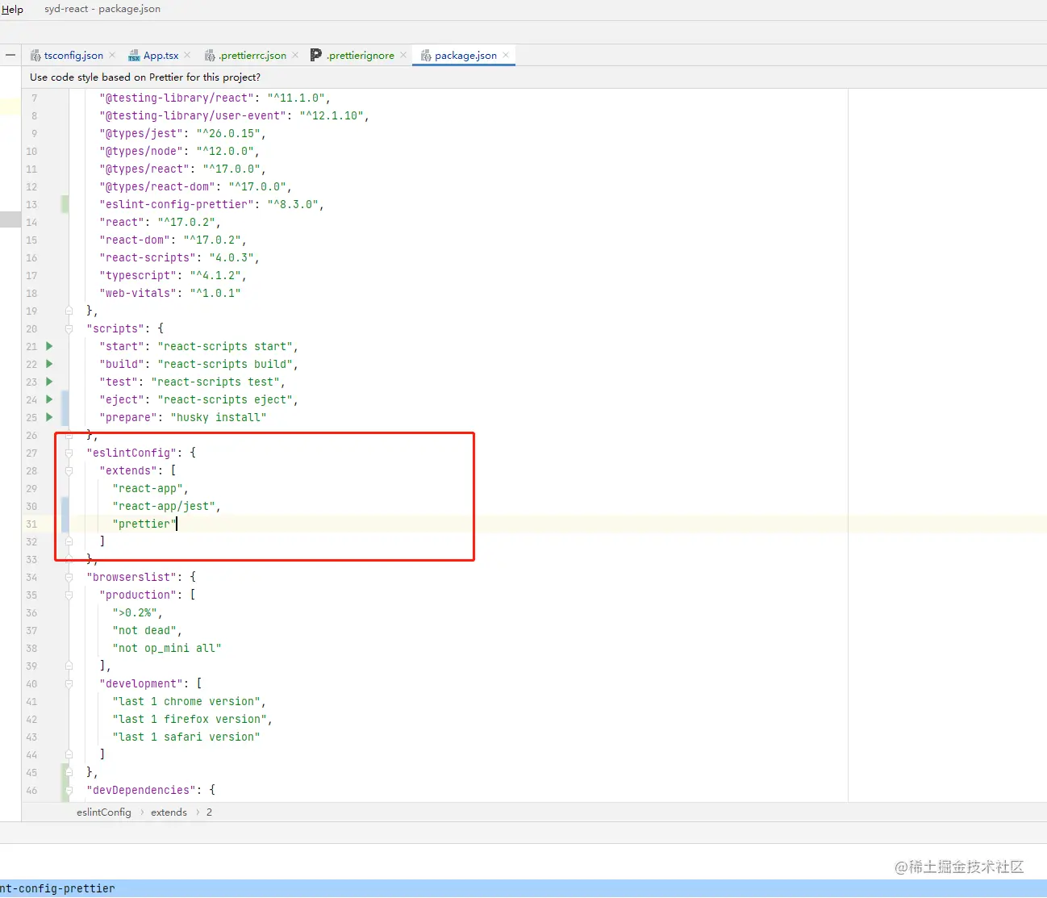Collapse the "production" array fold marker

69,595
